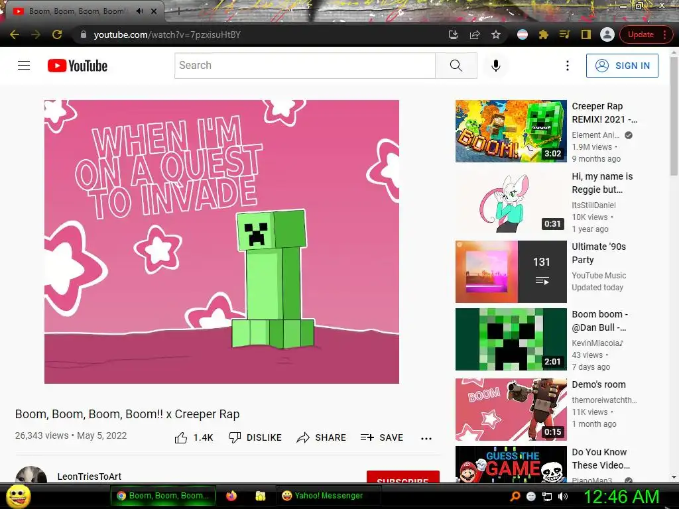Switch to Chrome taskbar button
Viewport: 679px width, 509px height.
(x=163, y=496)
